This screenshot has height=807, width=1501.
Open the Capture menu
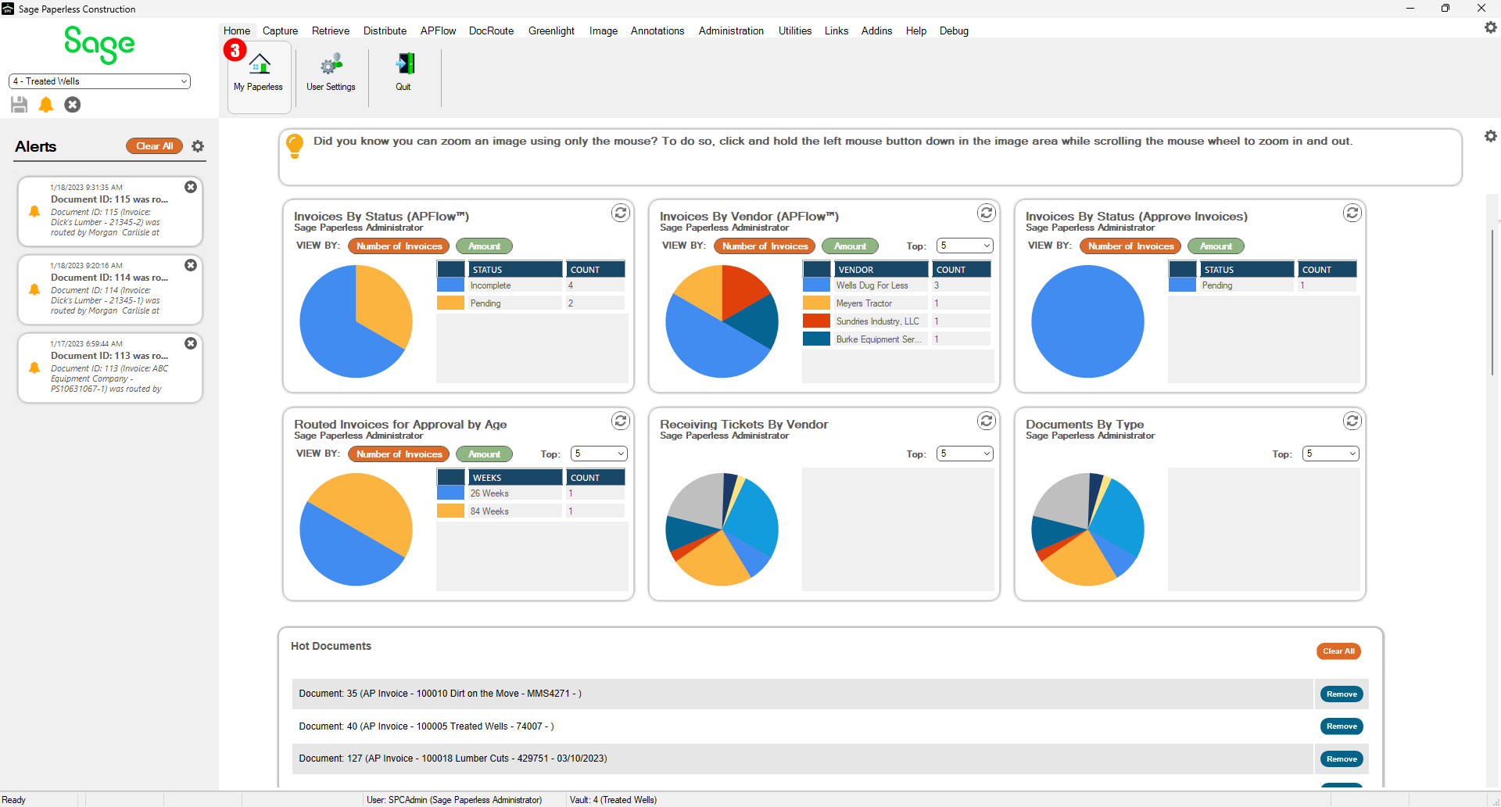tap(280, 30)
